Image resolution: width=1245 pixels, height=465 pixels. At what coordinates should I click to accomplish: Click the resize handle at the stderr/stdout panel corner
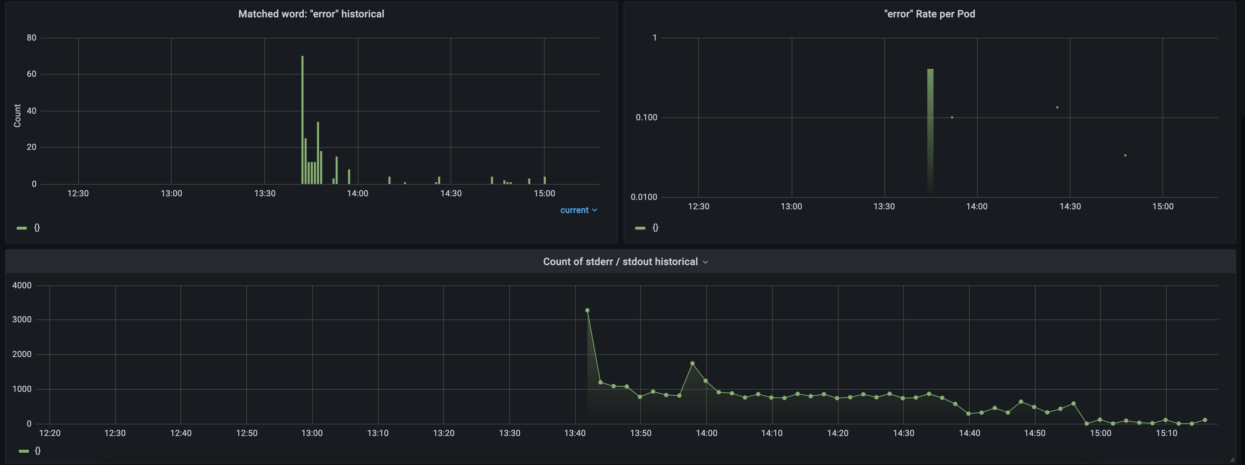pyautogui.click(x=1232, y=459)
